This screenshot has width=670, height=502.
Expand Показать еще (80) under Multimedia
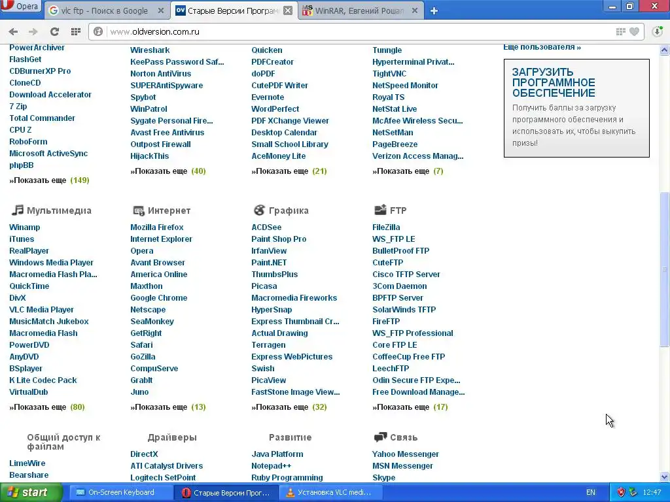47,407
